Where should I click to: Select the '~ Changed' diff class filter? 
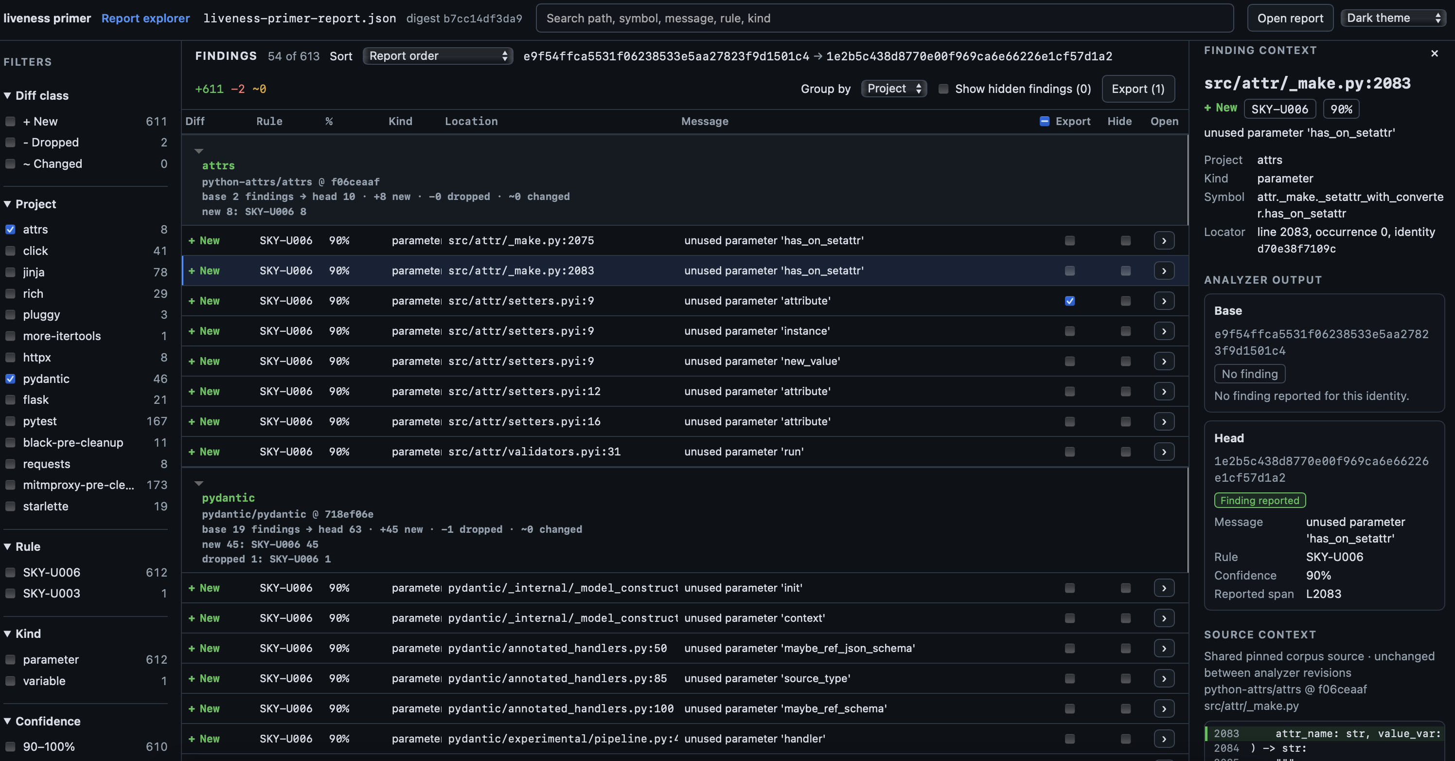coord(10,164)
